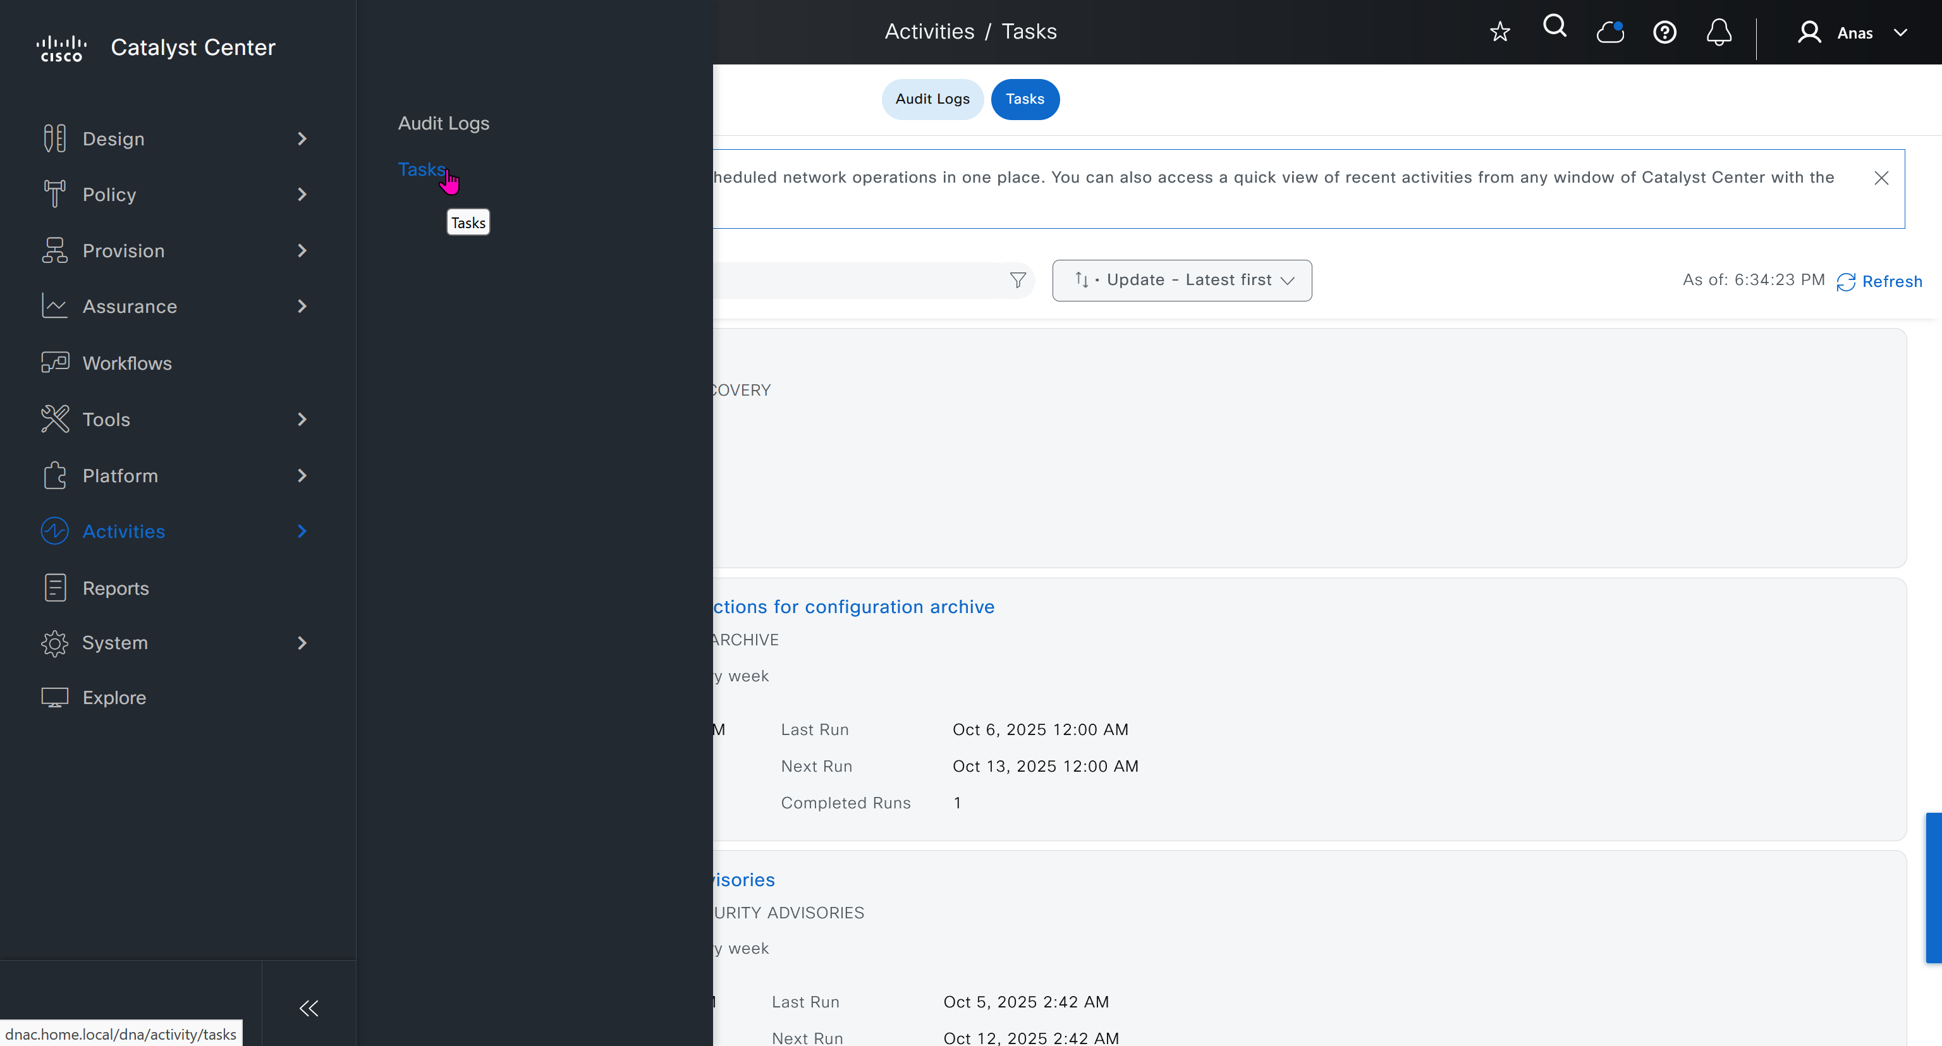Open the help question mark icon
This screenshot has width=1942, height=1046.
pos(1664,32)
